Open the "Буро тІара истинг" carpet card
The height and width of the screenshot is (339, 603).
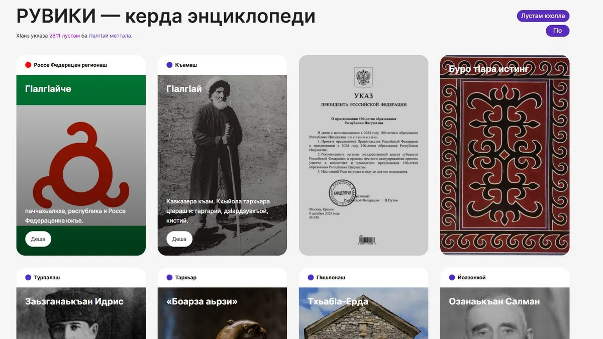tap(505, 154)
